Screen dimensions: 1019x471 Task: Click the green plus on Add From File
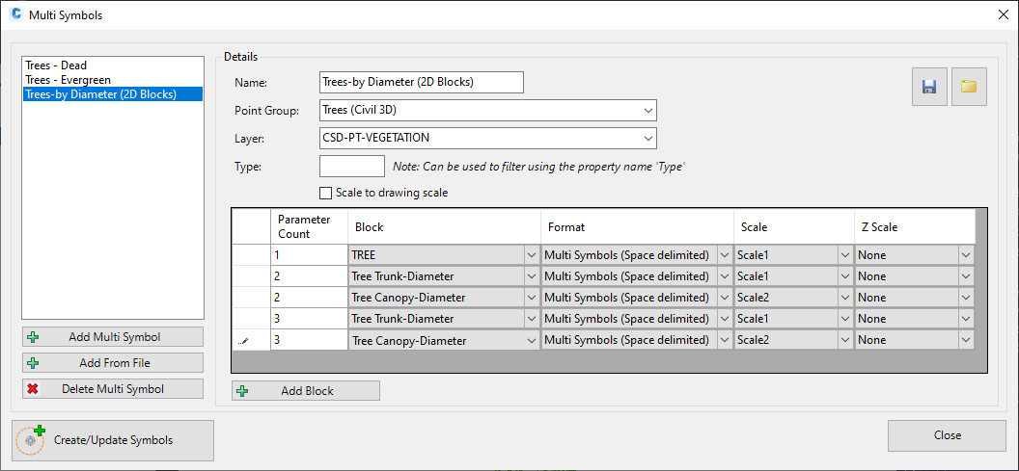click(x=34, y=363)
